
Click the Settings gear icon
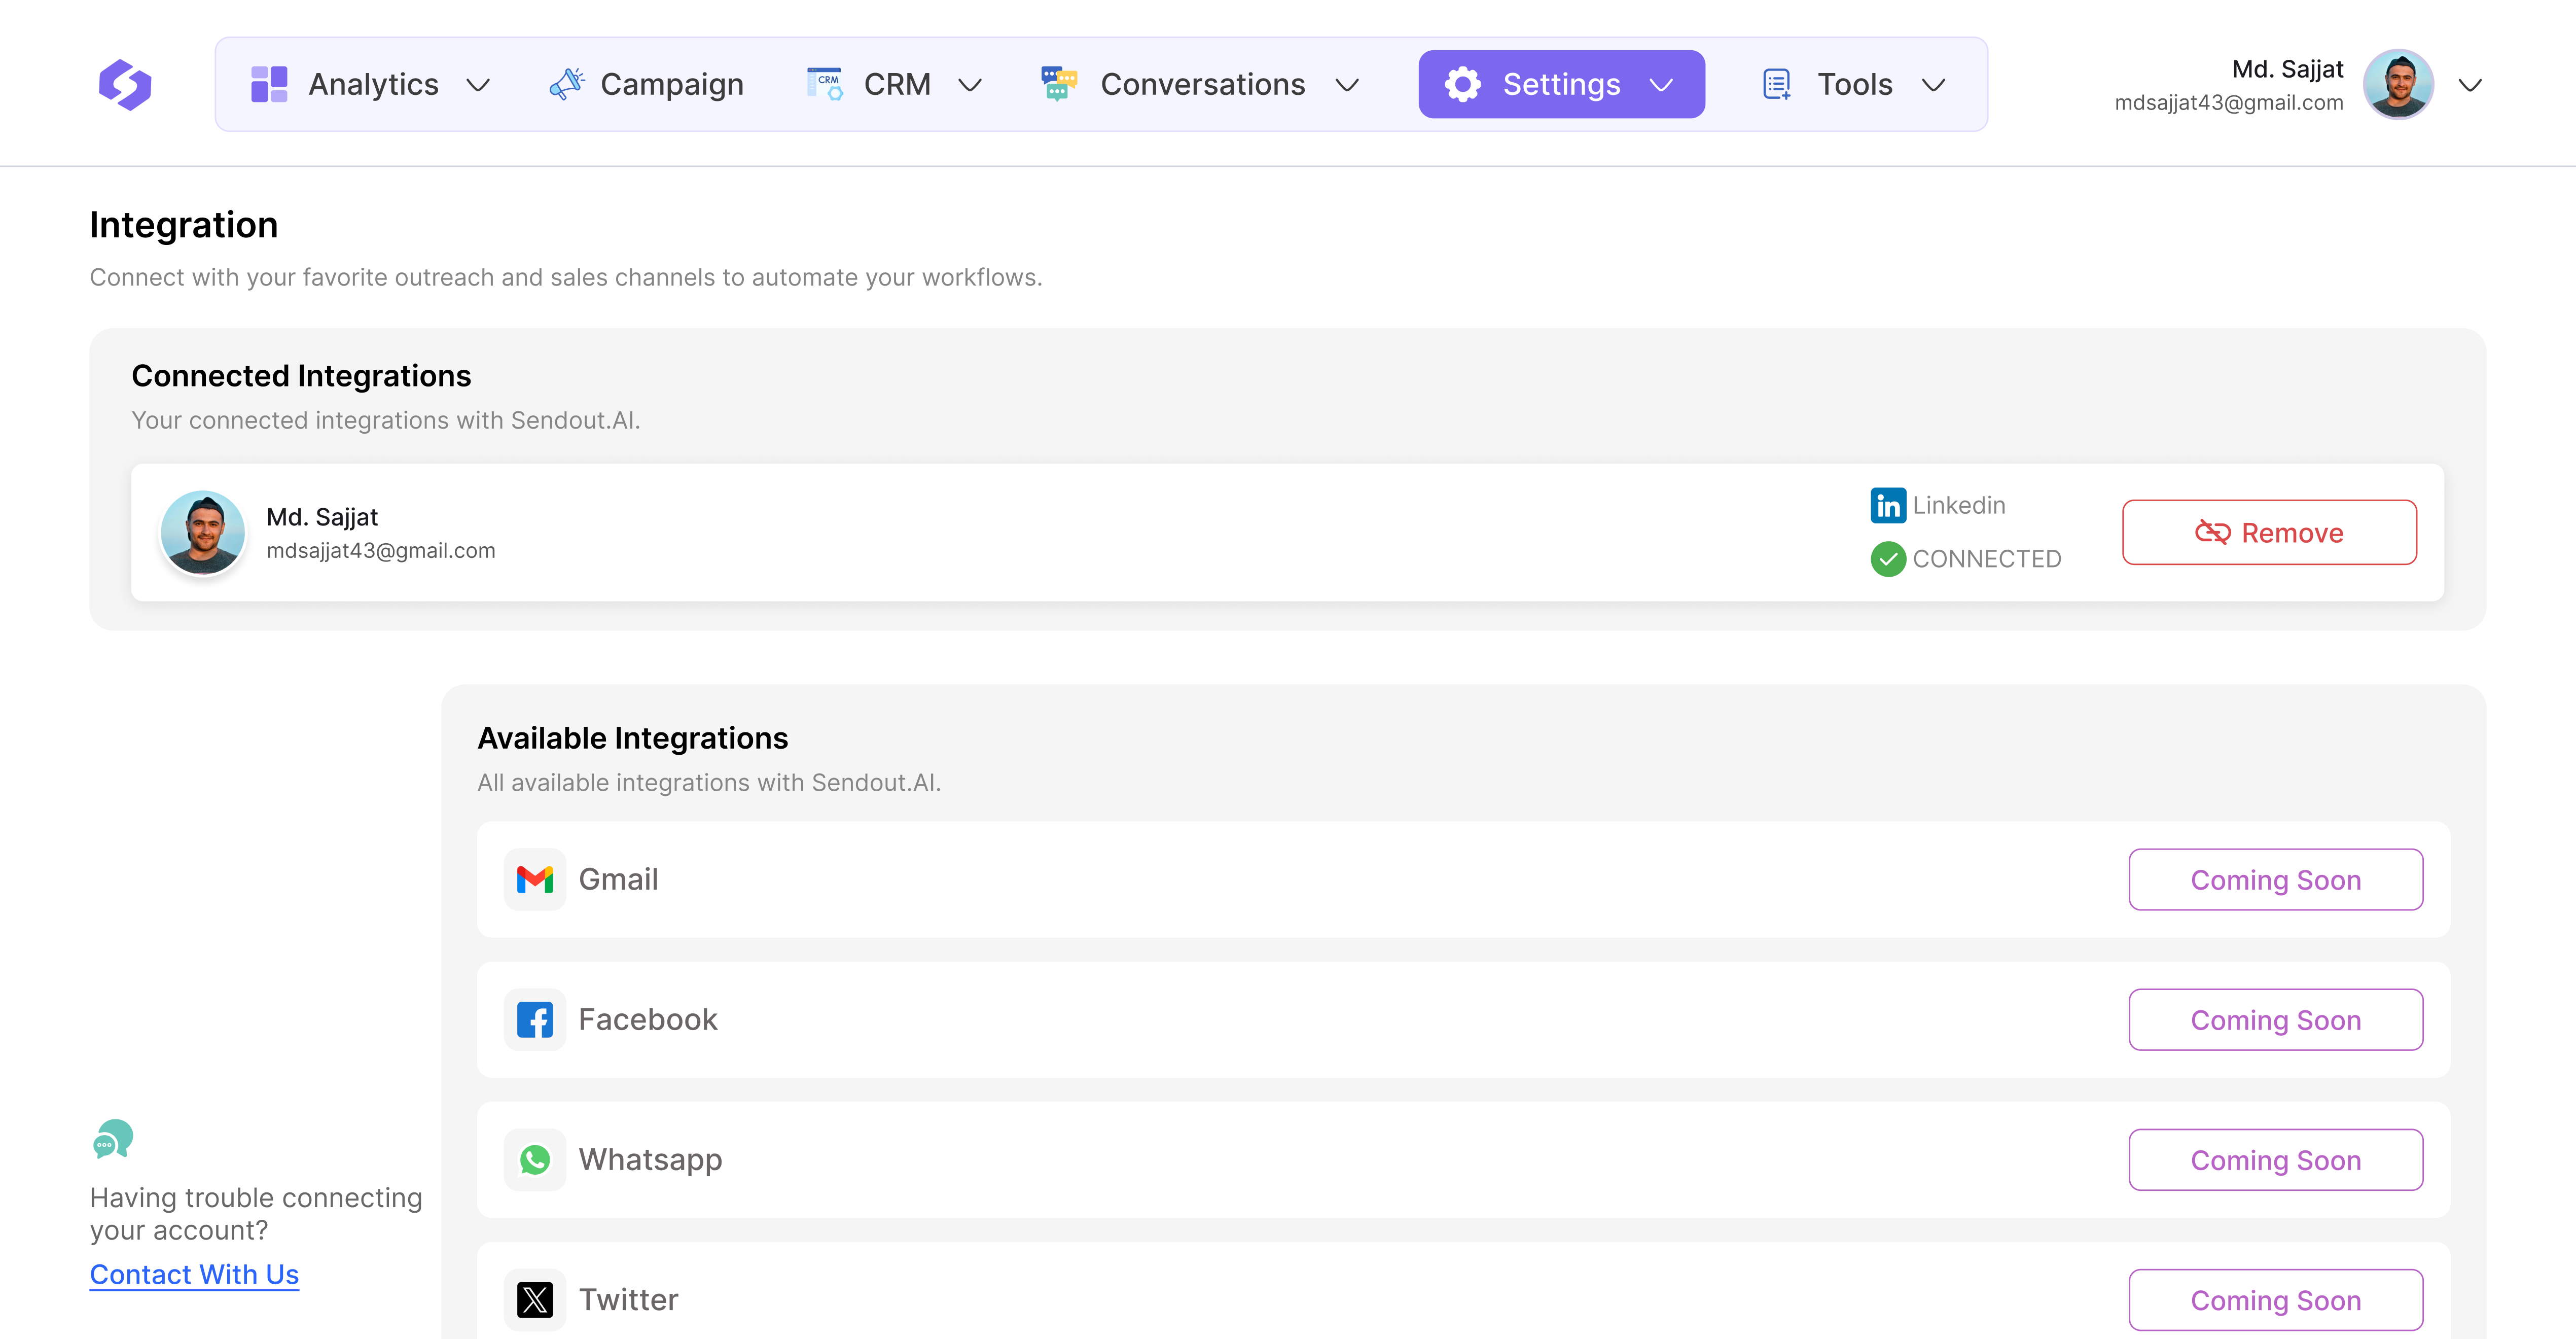point(1462,84)
